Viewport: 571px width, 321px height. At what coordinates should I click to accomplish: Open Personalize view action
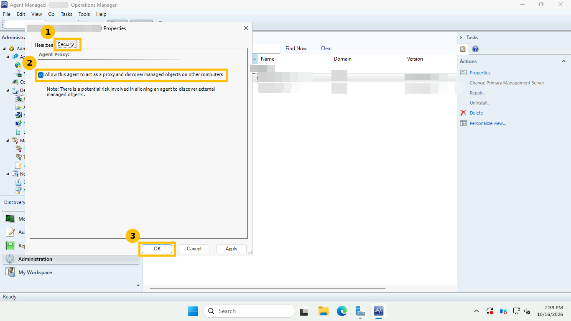tap(487, 123)
